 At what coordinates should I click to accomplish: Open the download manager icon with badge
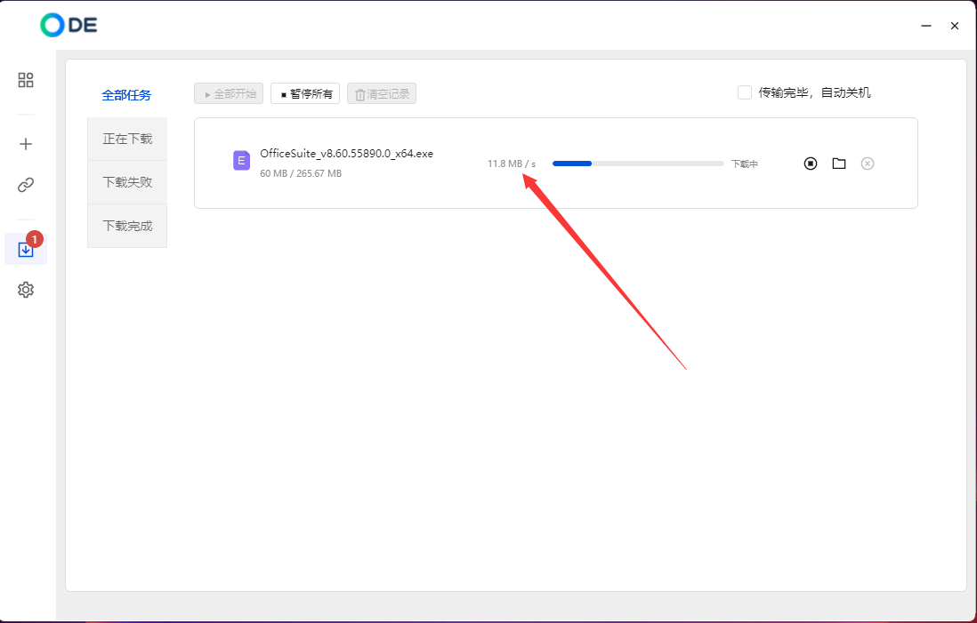tap(26, 250)
